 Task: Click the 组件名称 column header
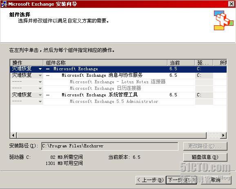(105, 62)
